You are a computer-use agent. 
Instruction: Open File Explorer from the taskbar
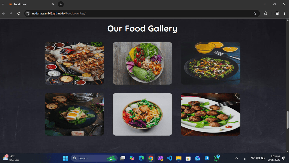click(x=179, y=158)
